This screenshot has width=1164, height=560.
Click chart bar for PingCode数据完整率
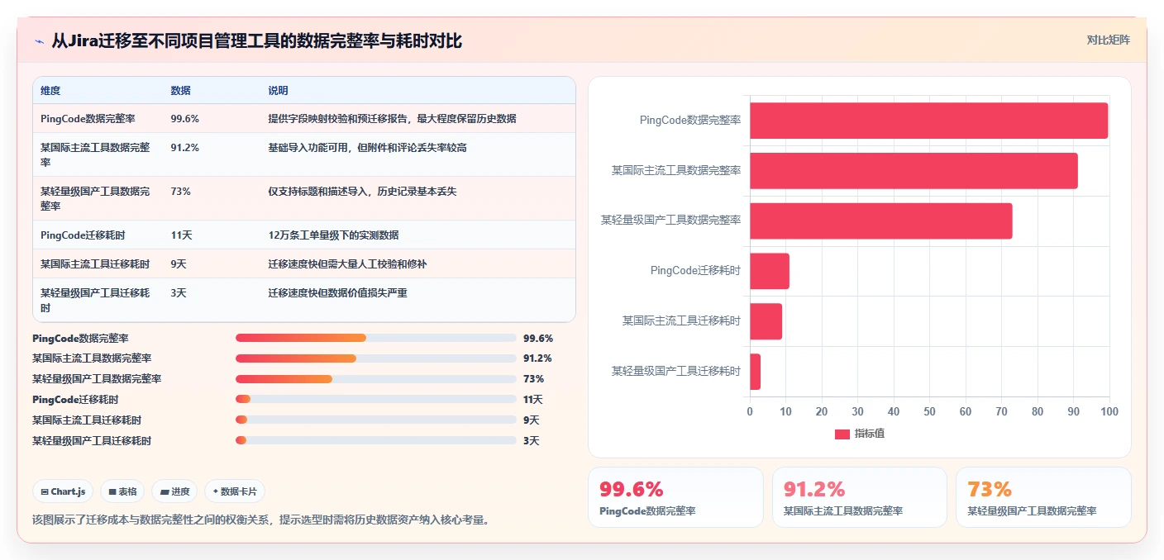tap(928, 121)
